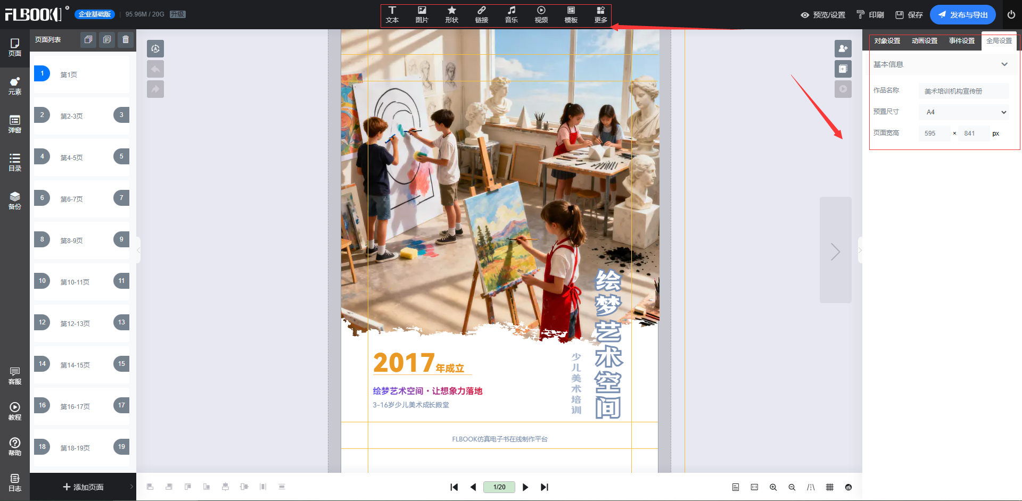1022x501 pixels.
Task: Open the 预置尺寸 A4 size dropdown
Action: 963,112
